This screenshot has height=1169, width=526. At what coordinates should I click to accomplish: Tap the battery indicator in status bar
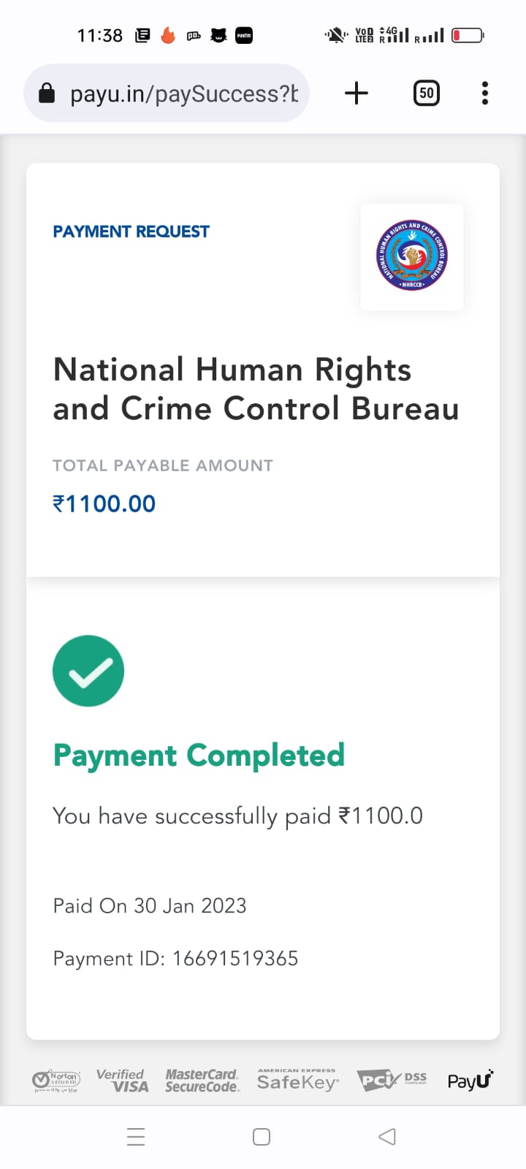pos(468,35)
